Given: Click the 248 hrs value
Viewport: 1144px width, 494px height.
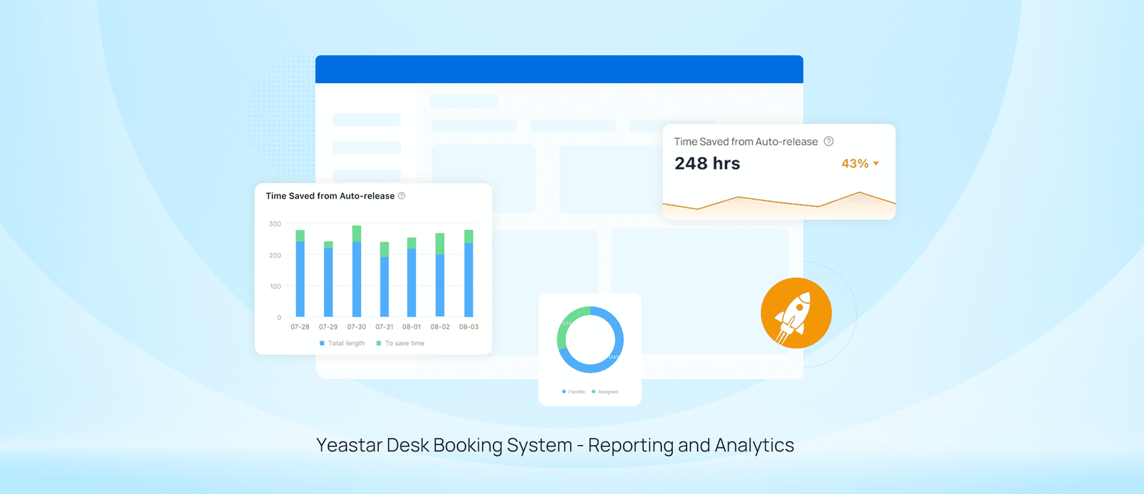Looking at the screenshot, I should 707,163.
